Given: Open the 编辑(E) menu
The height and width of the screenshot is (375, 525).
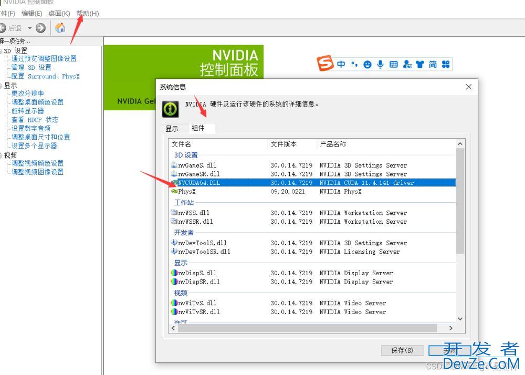Looking at the screenshot, I should click(31, 14).
